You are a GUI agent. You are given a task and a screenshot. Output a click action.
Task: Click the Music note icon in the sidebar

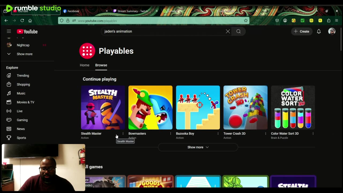(x=9, y=93)
